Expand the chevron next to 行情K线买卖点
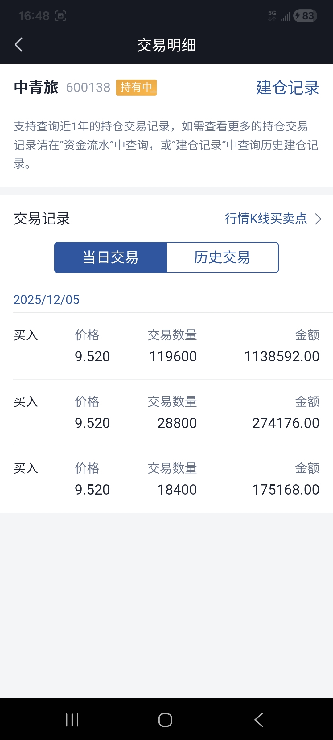Screen dimensions: 333x740 click(x=318, y=219)
